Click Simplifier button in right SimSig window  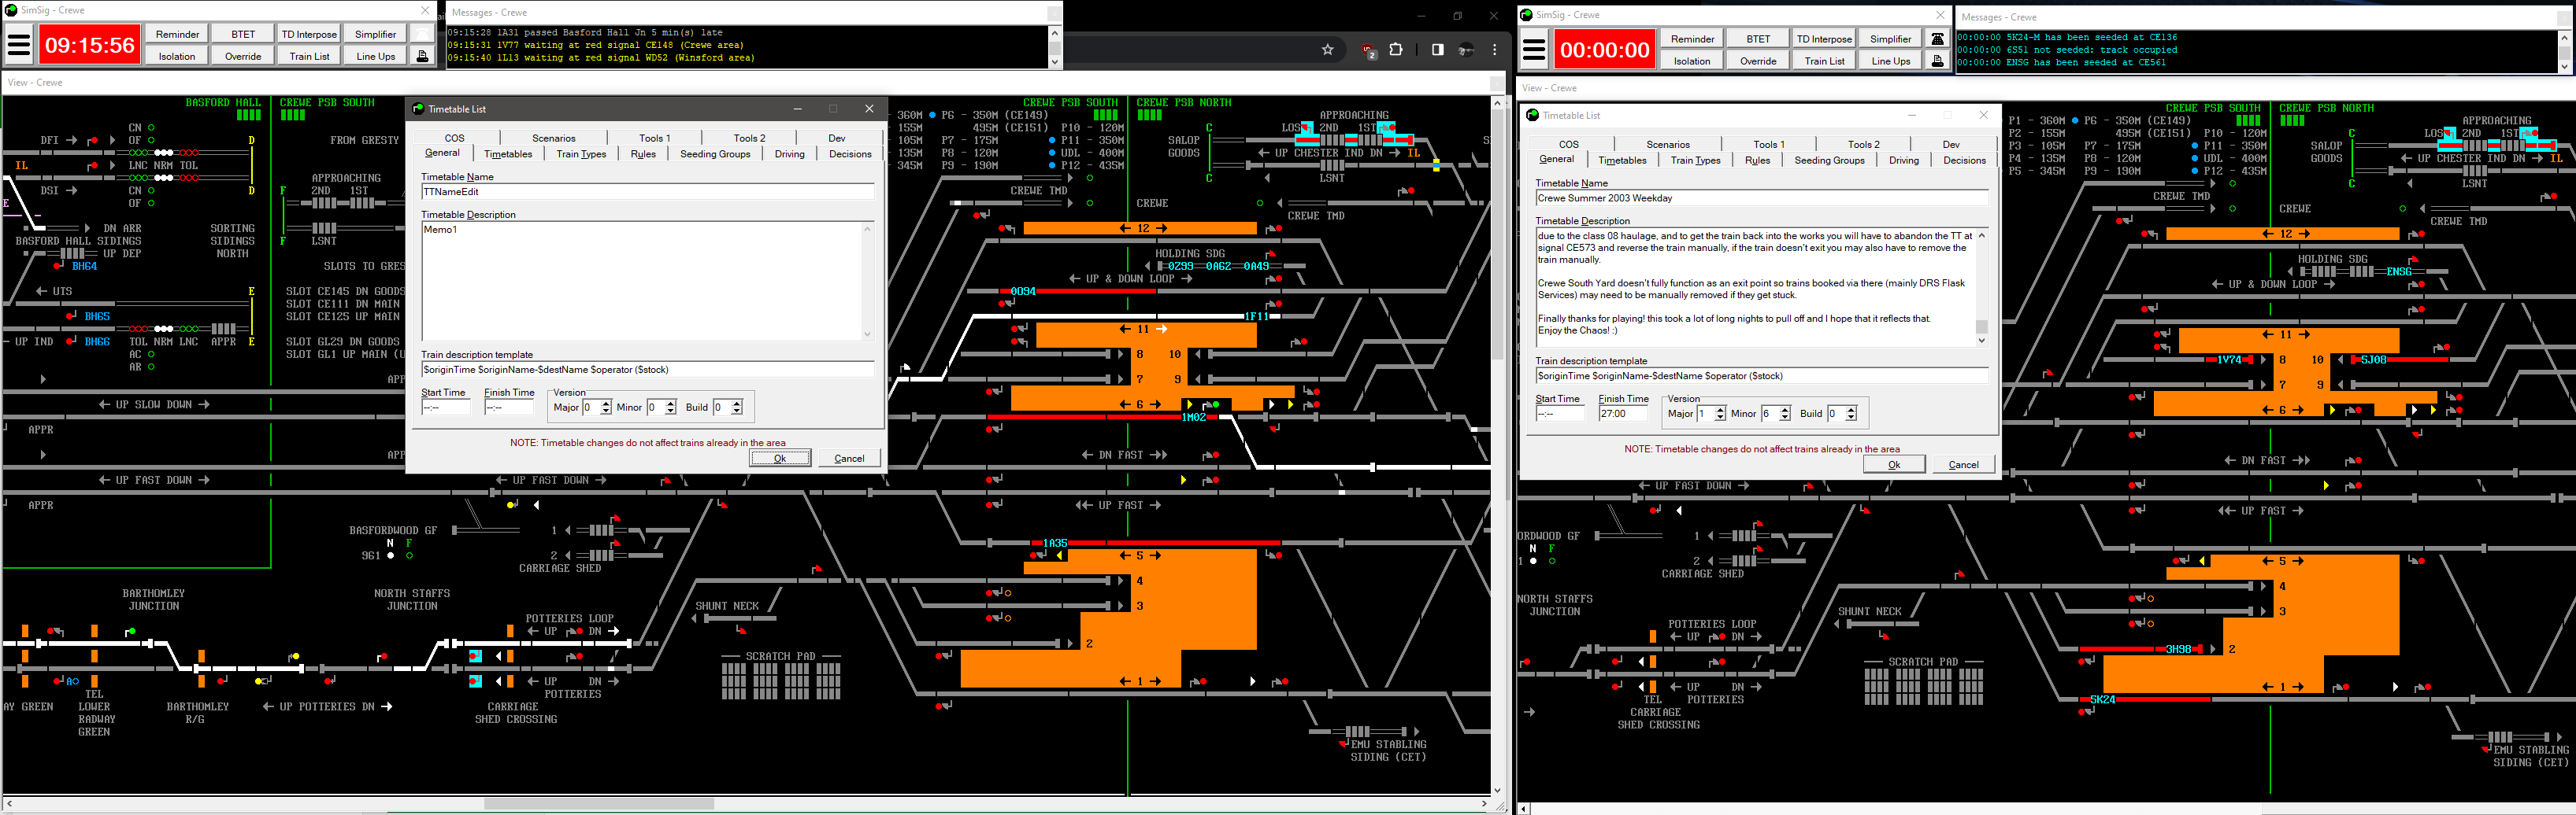coord(1890,39)
